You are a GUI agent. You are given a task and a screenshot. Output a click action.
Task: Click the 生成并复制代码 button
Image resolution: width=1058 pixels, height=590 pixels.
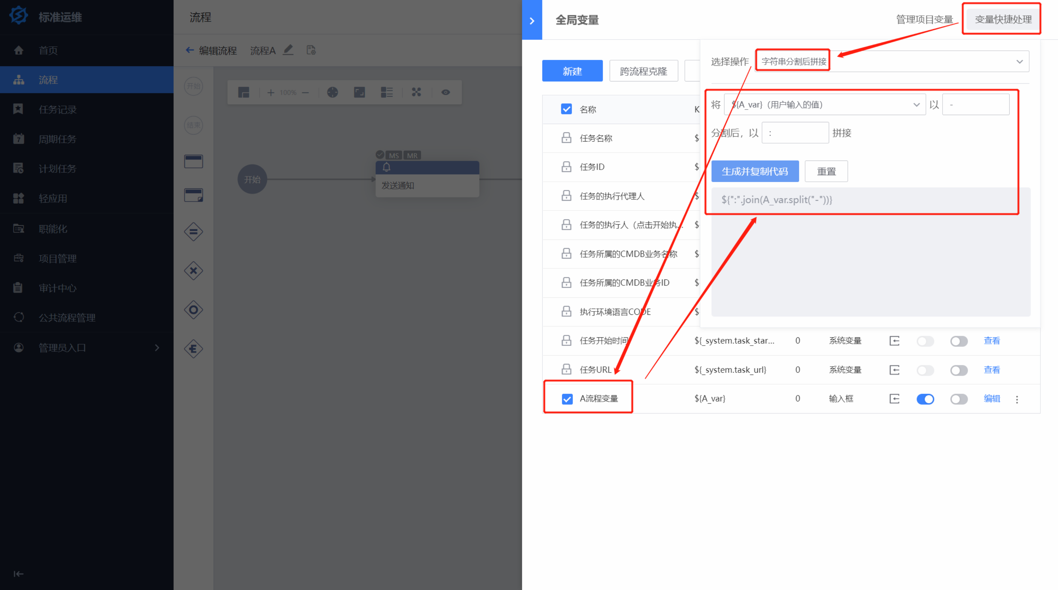click(755, 171)
